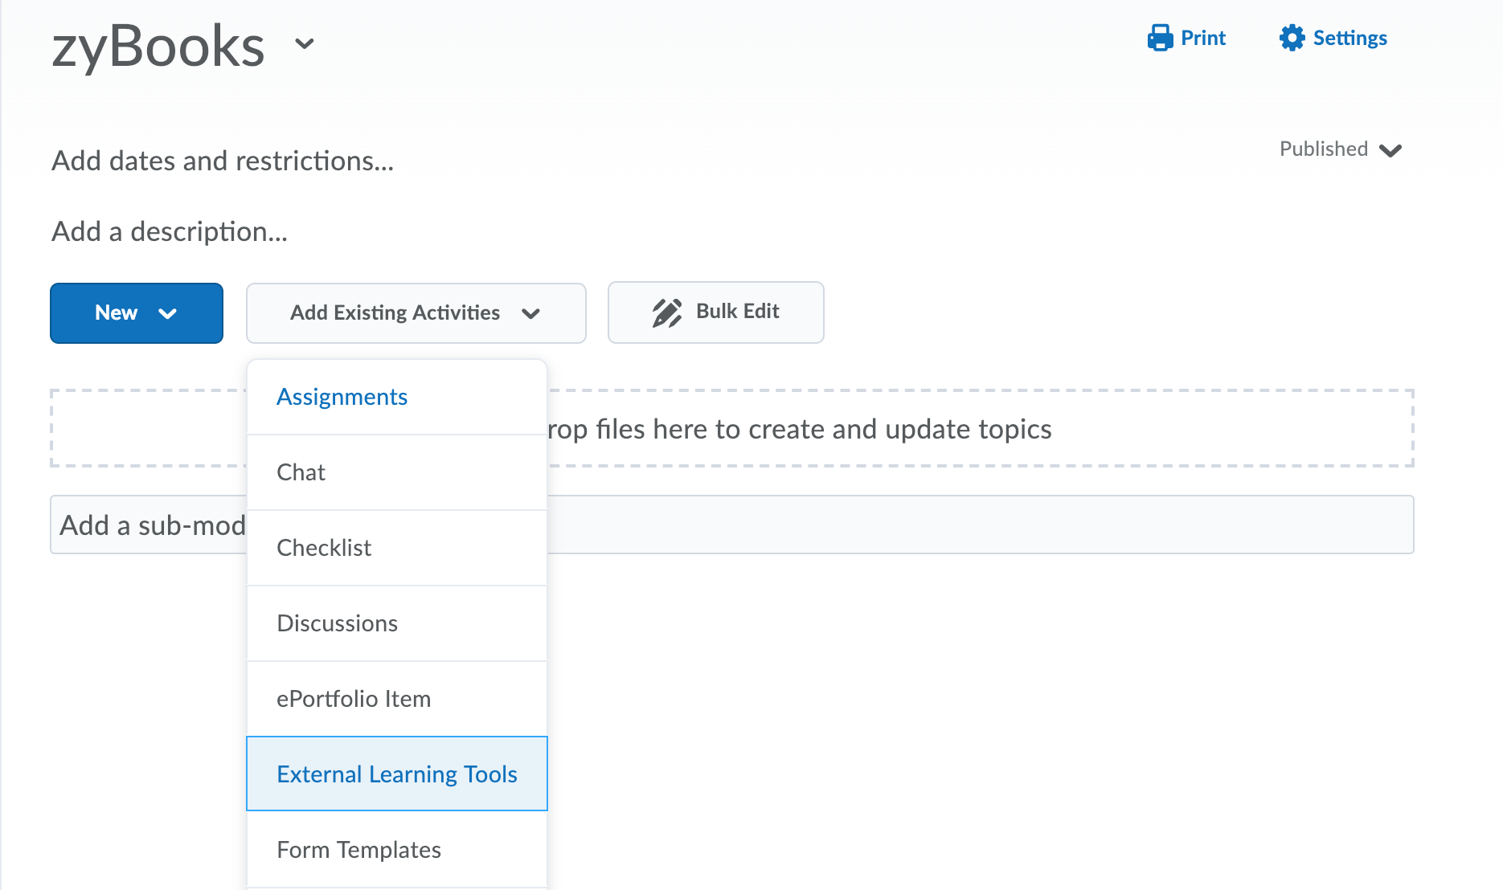Select External Learning Tools
1503x890 pixels.
pos(397,774)
